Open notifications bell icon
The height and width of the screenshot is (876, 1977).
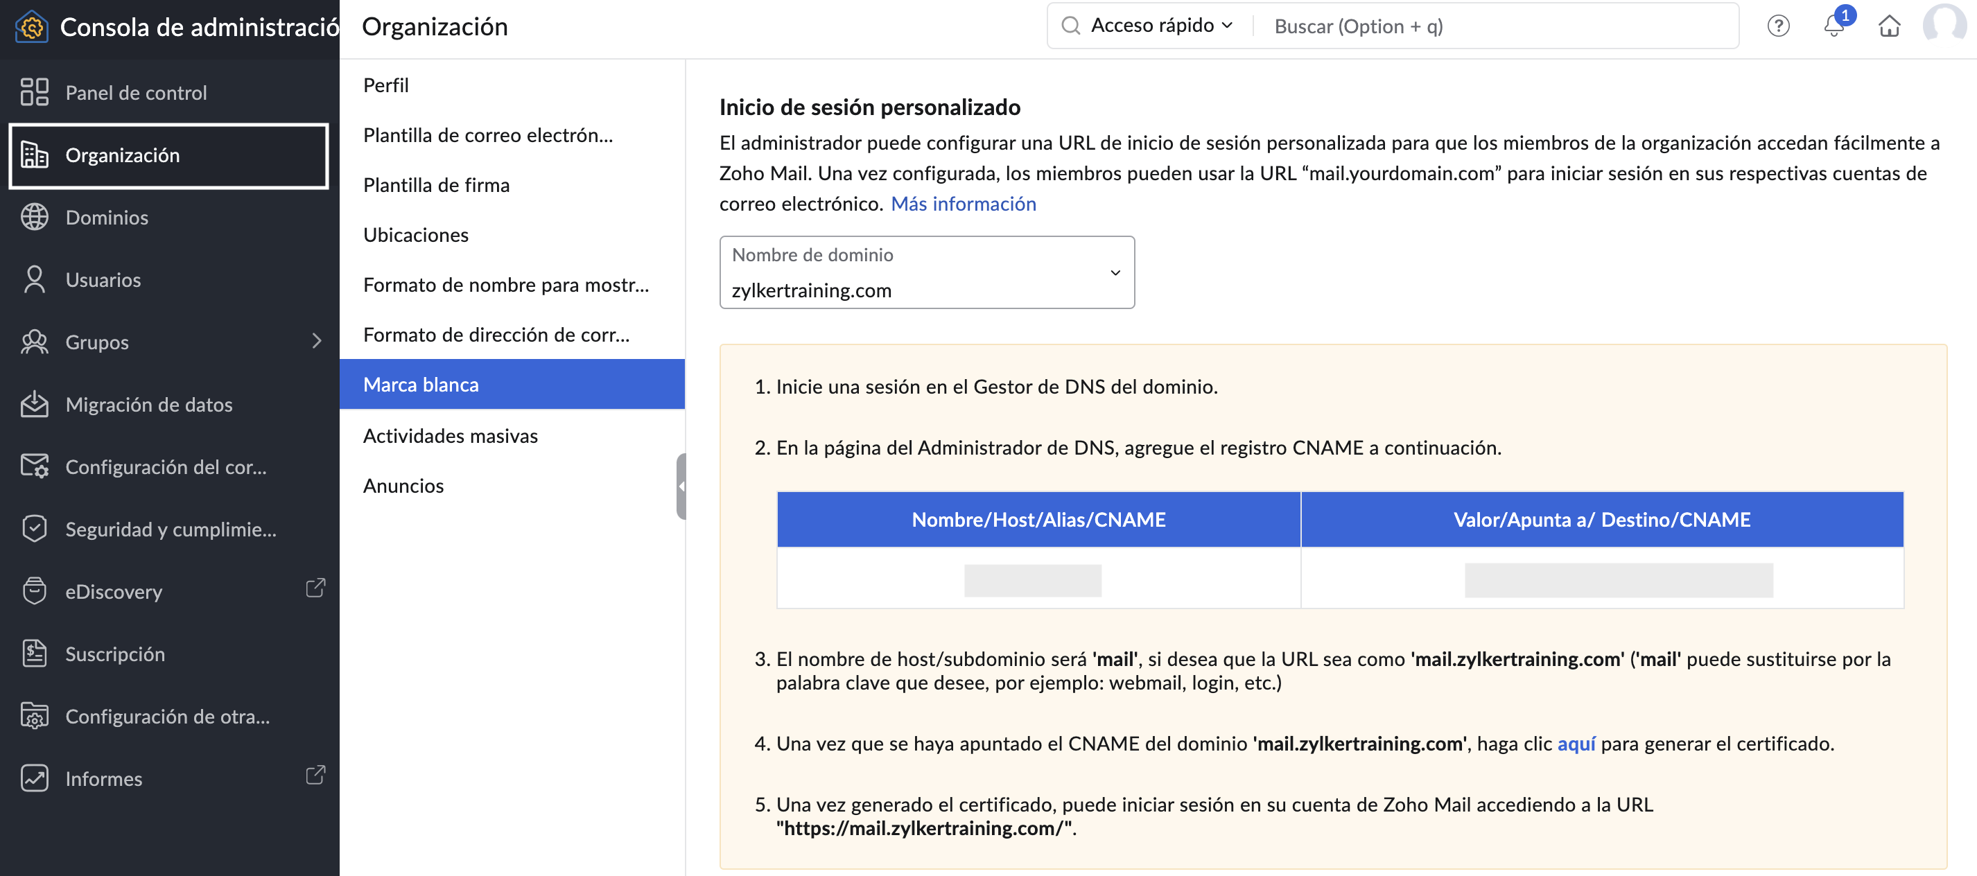1834,26
